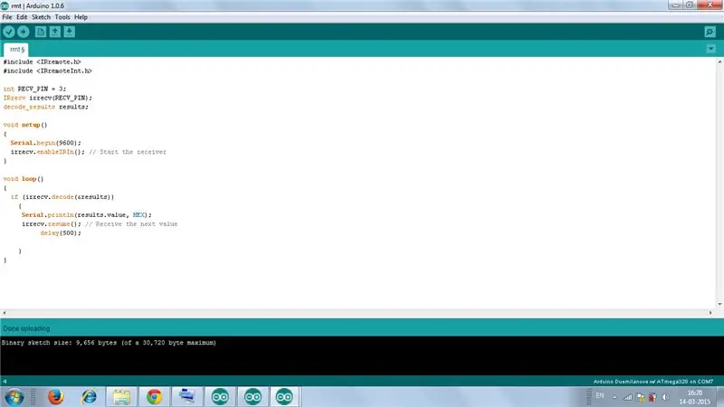Click the '// Receive the next value' comment
724x407 pixels.
(x=131, y=223)
